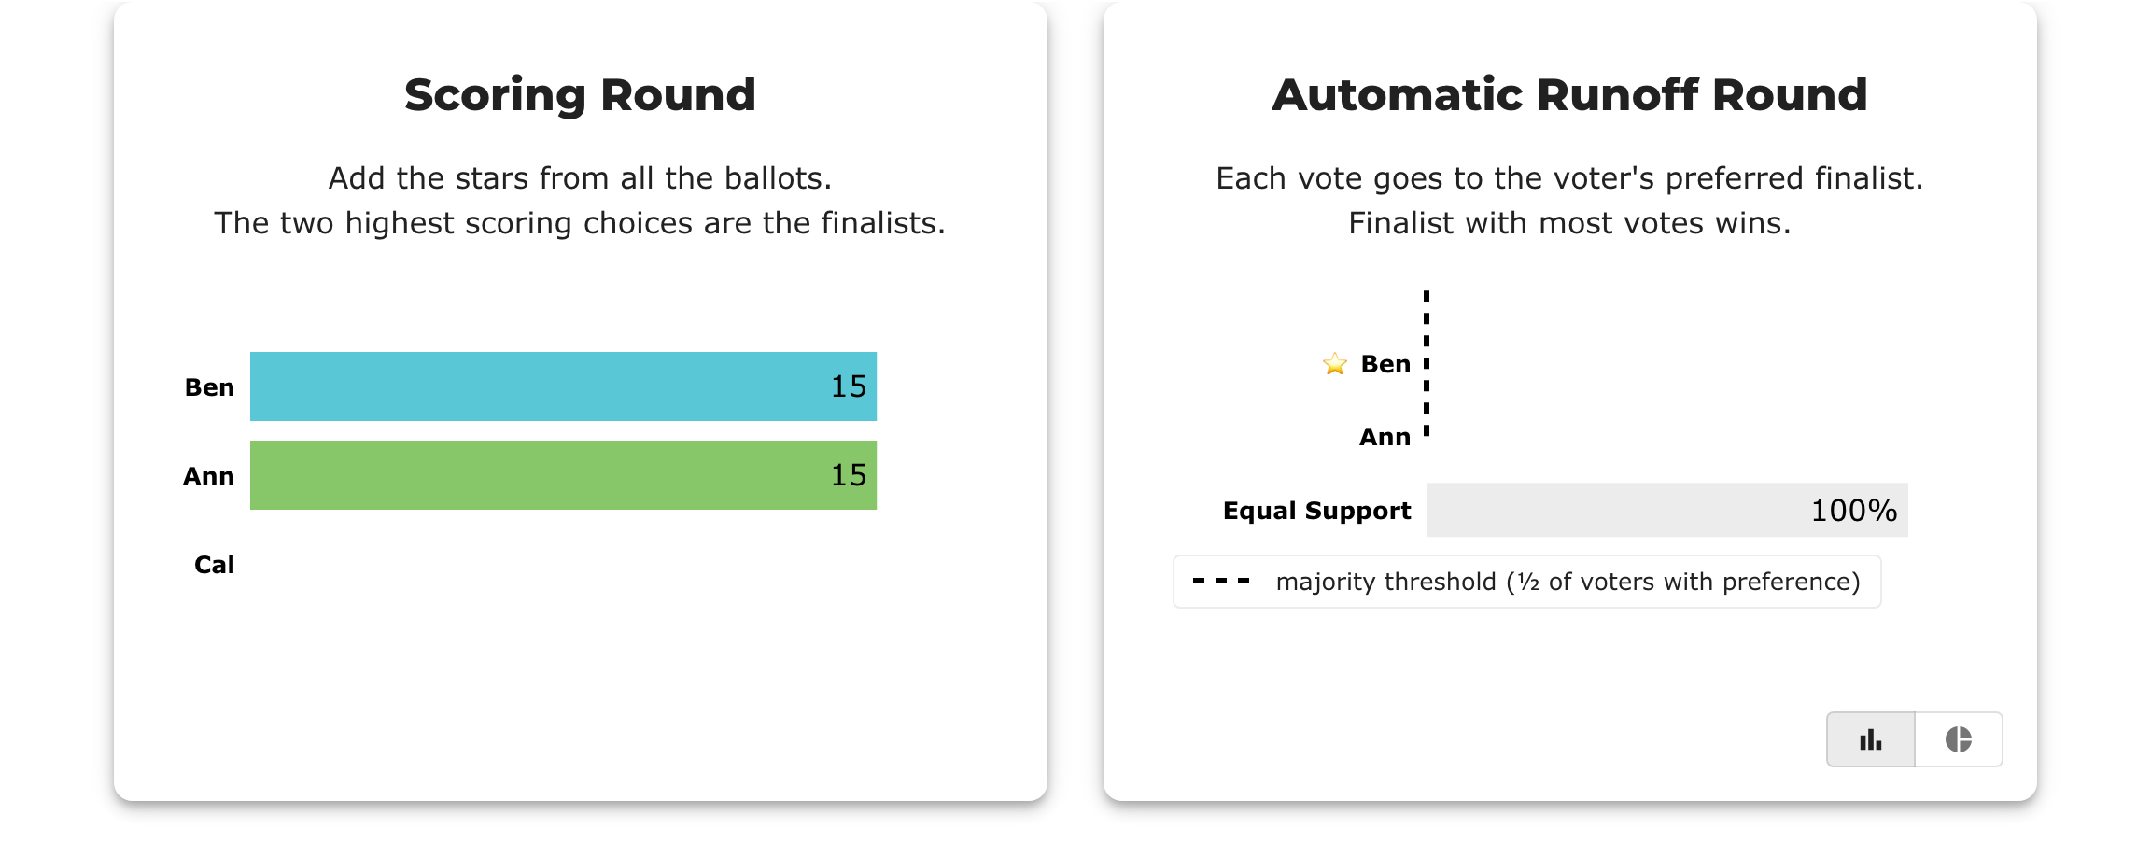Switch to bar chart view

1871,739
